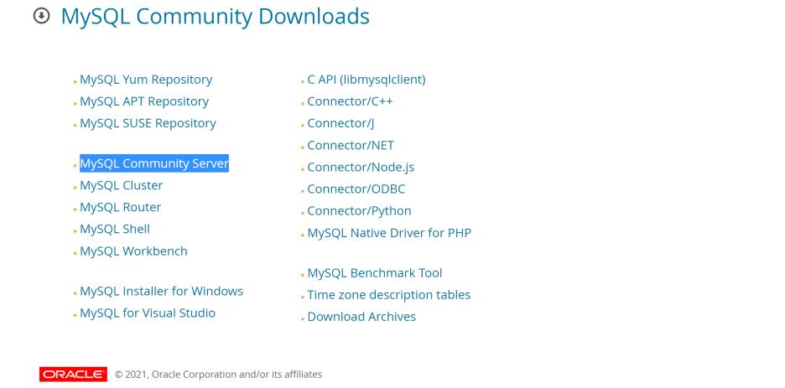Open the MySQL Shell link
This screenshot has width=785, height=388.
[x=115, y=229]
